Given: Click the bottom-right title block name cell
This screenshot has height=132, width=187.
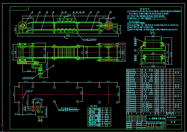Looking at the screenshot, I should (x=174, y=122).
